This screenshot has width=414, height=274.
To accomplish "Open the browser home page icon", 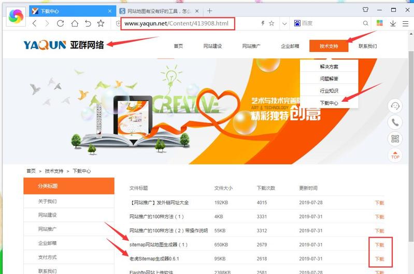I will point(75,23).
